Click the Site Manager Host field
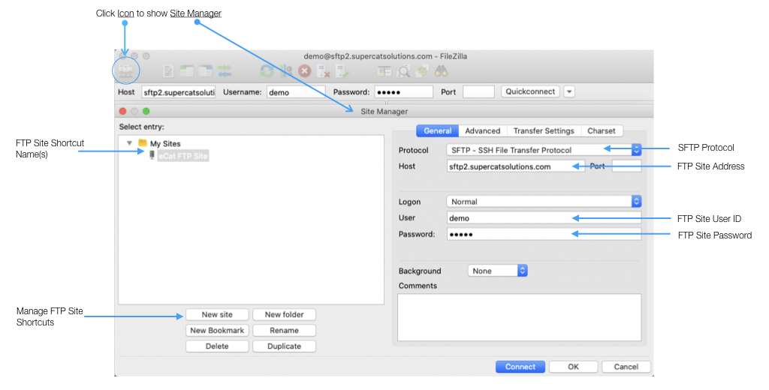769x390 pixels. point(515,166)
